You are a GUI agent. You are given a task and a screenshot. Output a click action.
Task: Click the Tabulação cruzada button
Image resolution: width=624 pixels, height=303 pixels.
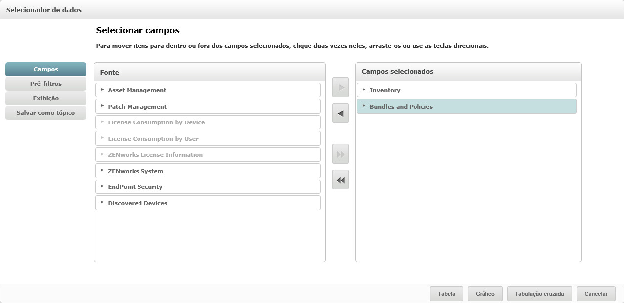540,294
